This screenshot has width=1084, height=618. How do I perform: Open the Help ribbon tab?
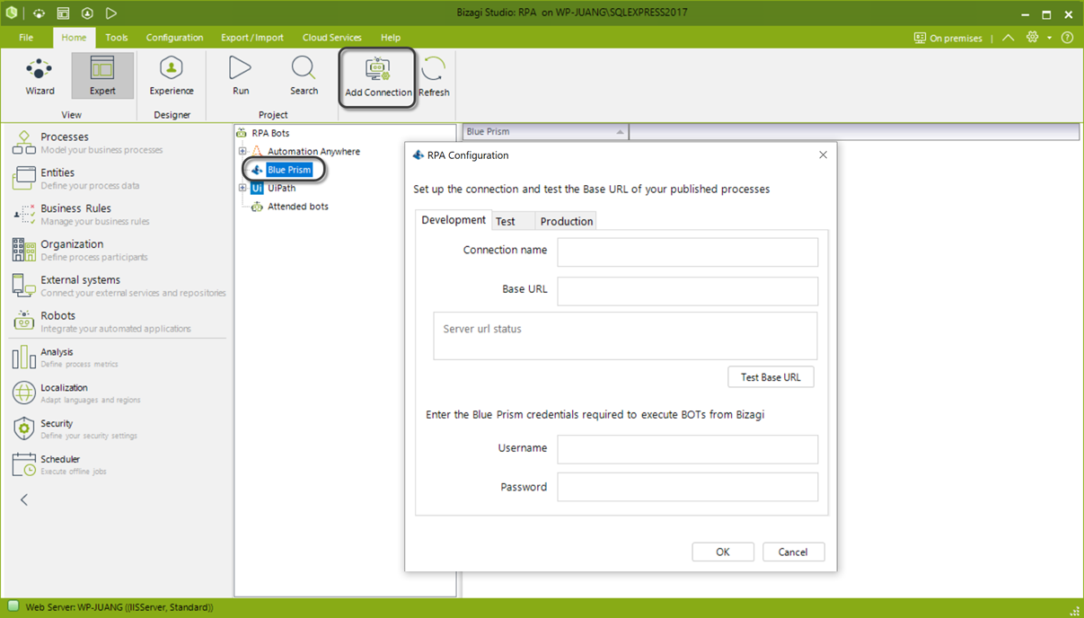pyautogui.click(x=391, y=38)
